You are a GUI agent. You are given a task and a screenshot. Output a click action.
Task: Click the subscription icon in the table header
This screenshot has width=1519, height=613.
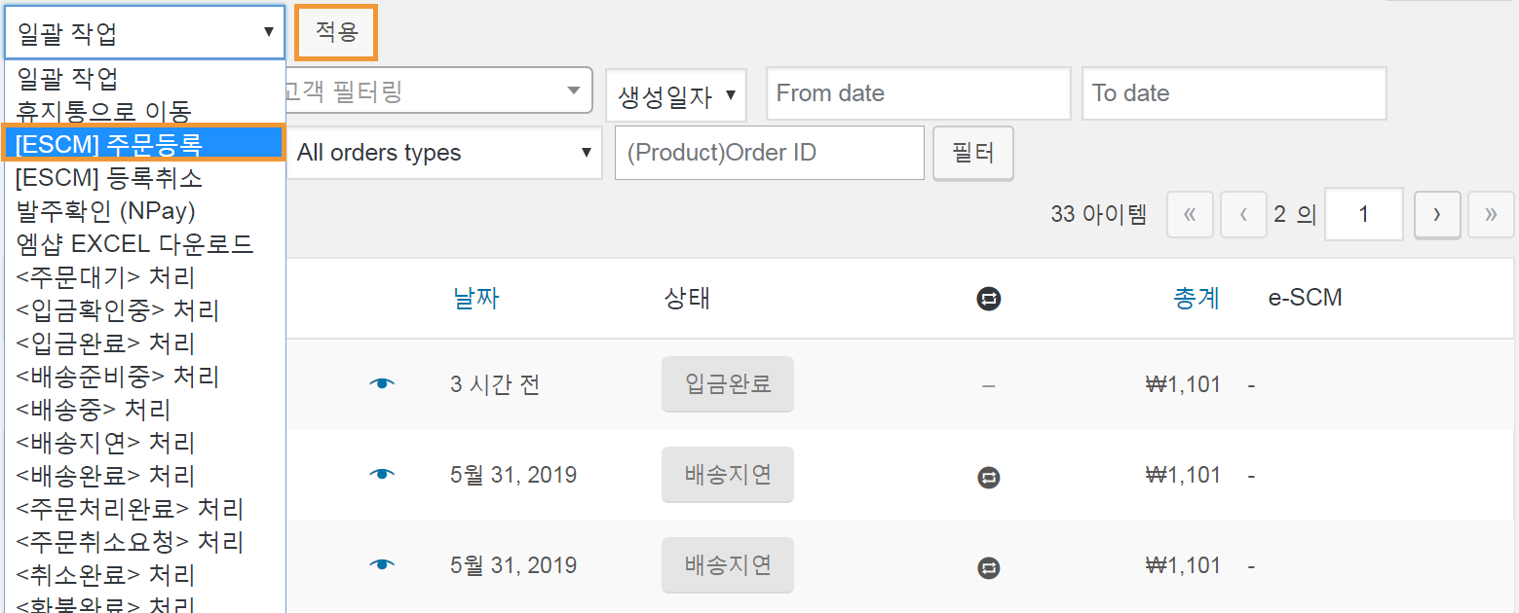pos(989,299)
